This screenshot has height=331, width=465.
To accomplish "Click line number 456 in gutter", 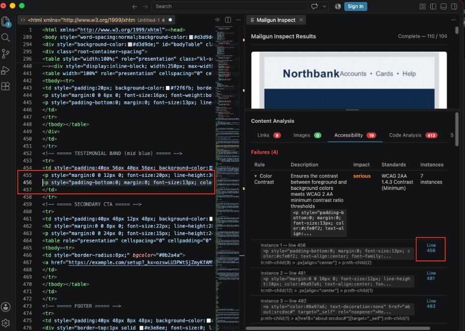I will click(x=27, y=182).
